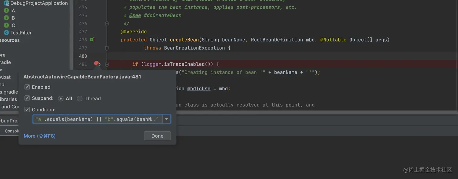Click the createBean method name
Viewport: 458px width, 179px height.
(x=184, y=40)
